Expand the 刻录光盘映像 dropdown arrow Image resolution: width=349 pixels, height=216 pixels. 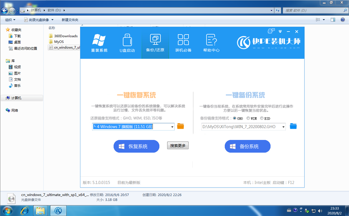coord(53,20)
